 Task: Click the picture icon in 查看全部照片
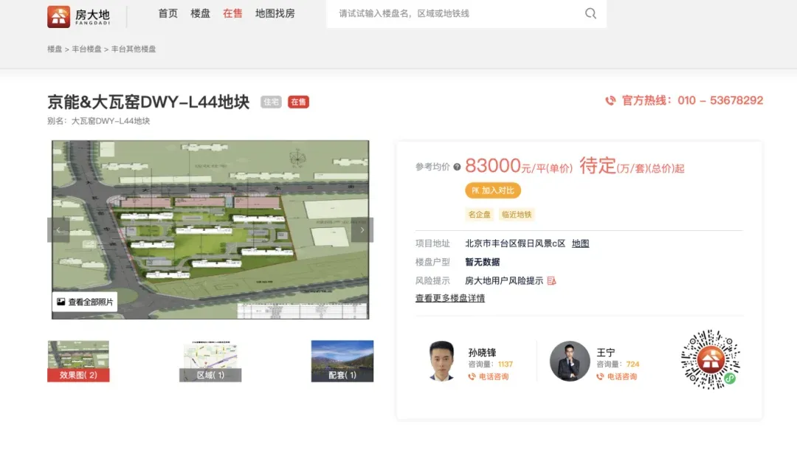(x=61, y=302)
